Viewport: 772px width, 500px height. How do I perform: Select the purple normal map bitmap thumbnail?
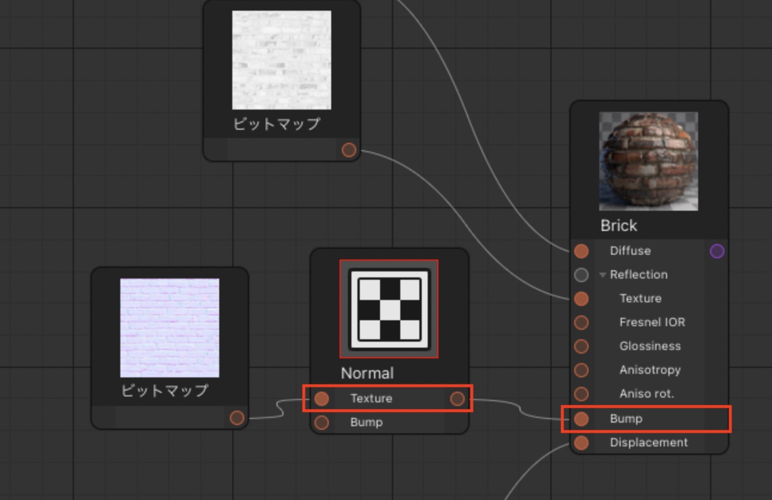(x=169, y=328)
